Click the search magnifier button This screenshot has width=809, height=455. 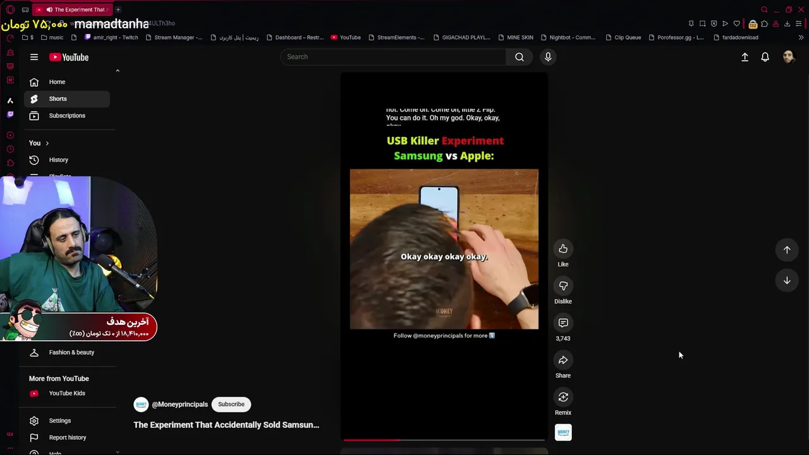click(520, 57)
